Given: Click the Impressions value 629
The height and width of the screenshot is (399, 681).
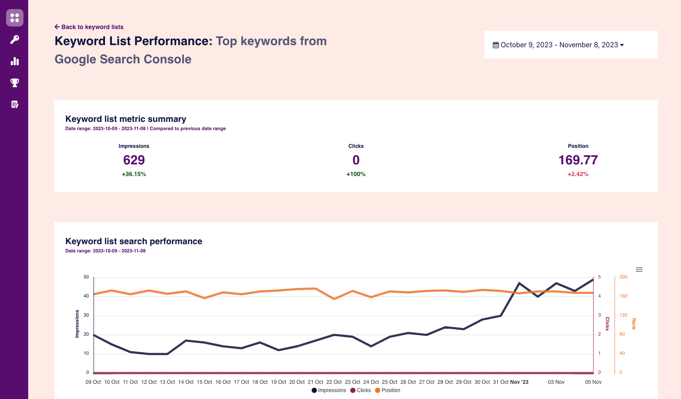Looking at the screenshot, I should [x=134, y=160].
